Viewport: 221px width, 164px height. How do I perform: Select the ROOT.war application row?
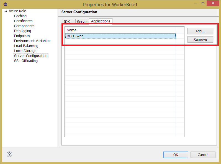[x=120, y=36]
